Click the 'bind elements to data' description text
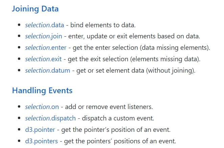This screenshot has width=224, height=148. [103, 25]
